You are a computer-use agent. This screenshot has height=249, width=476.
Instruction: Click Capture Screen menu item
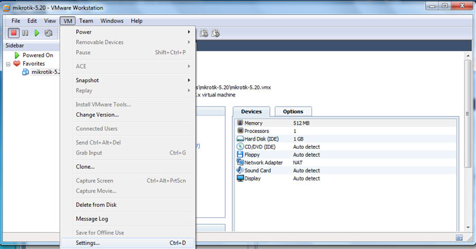coord(128,180)
